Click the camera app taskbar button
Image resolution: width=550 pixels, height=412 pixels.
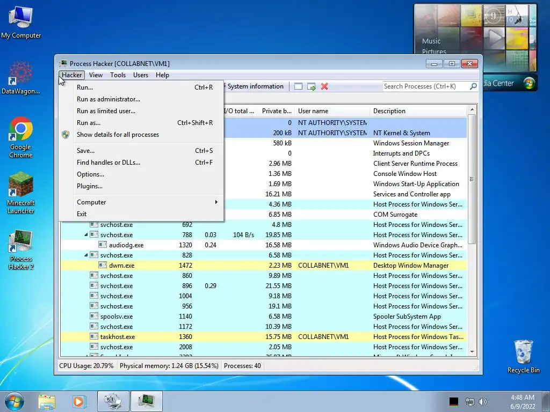point(113,401)
